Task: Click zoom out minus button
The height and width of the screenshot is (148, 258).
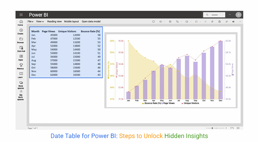Action: point(207,128)
